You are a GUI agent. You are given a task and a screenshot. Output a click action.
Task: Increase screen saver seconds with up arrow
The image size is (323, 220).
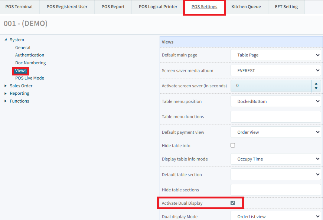click(x=316, y=83)
